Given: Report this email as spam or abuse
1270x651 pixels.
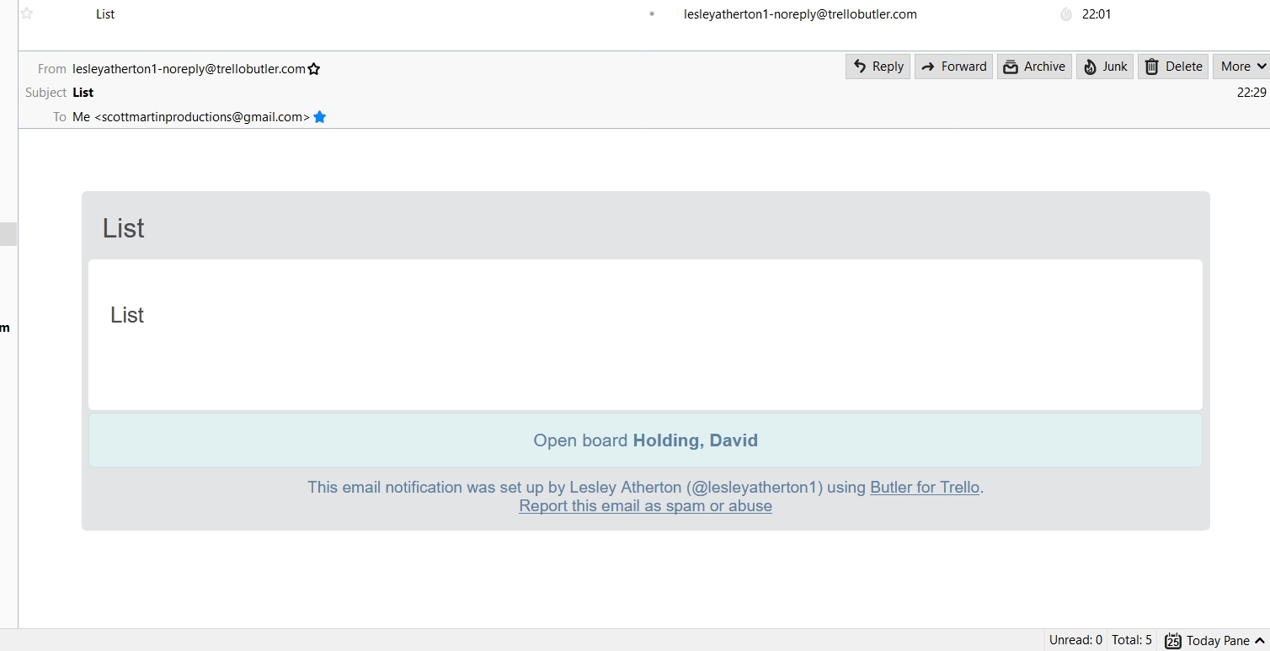Looking at the screenshot, I should point(645,506).
